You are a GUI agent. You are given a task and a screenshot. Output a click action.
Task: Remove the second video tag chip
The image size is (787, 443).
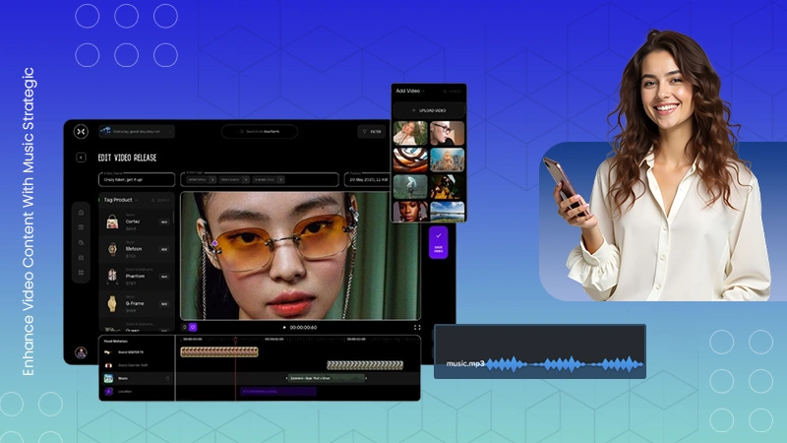coord(246,180)
